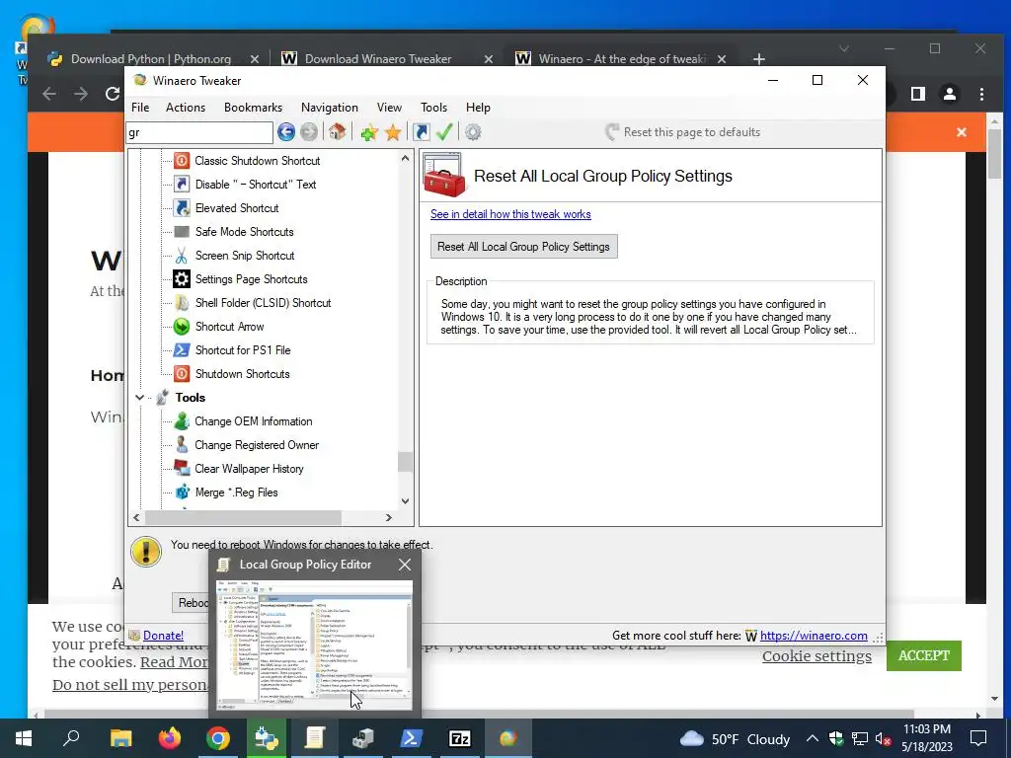The image size is (1011, 758).
Task: Open the https://winaero.com link
Action: [814, 636]
